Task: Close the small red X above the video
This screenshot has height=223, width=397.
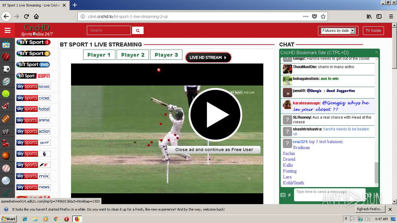Action: [159, 70]
